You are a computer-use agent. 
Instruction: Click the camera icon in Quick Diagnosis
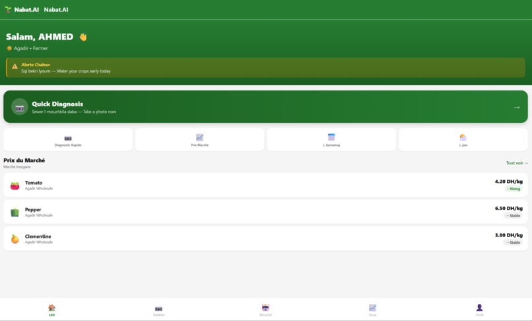pos(20,107)
